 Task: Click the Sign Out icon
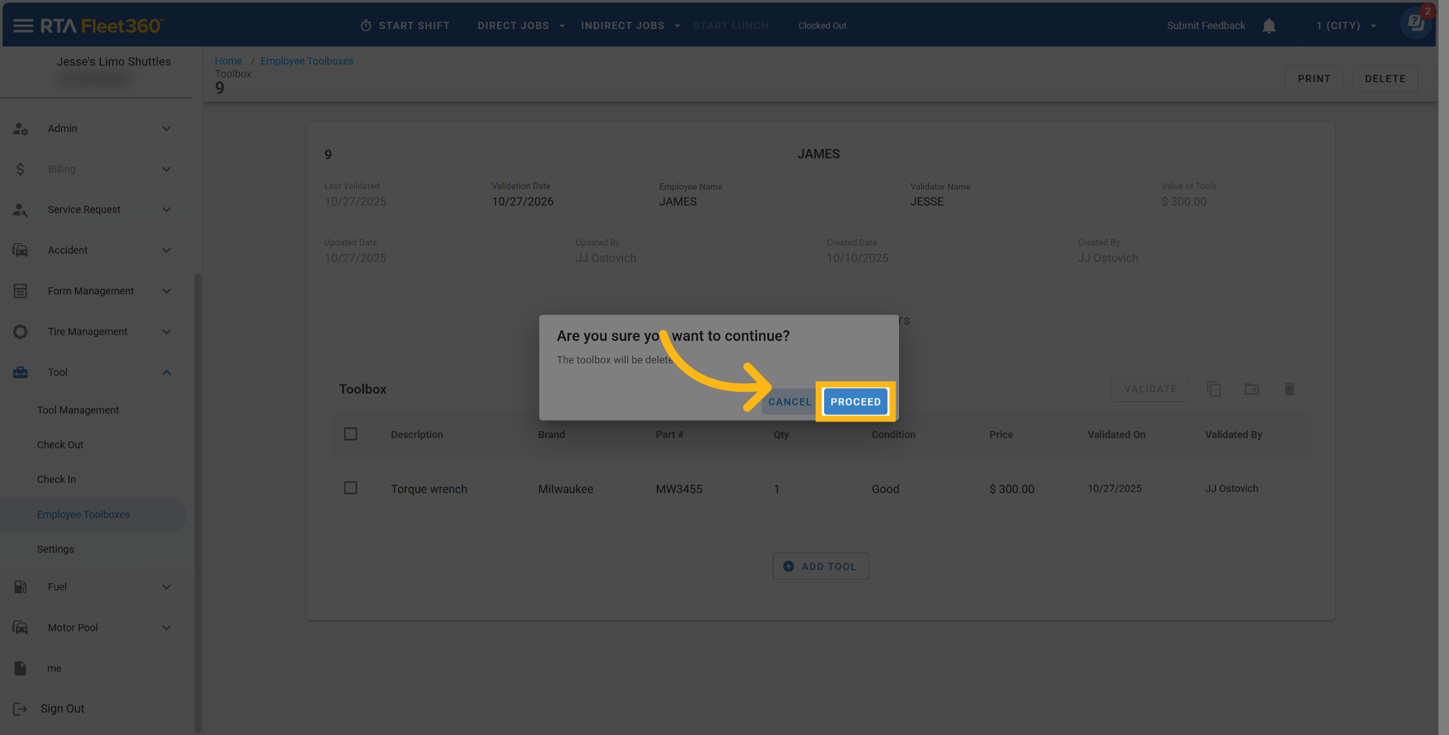[20, 708]
